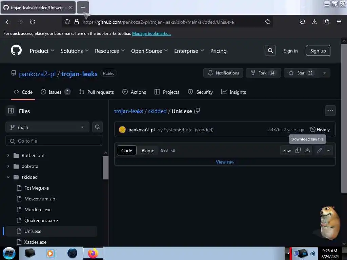
Task: Open the Resources menu dropdown
Action: click(110, 51)
